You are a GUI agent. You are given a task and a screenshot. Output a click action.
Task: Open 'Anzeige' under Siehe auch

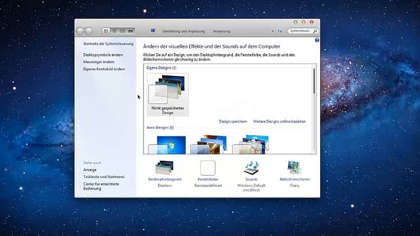pyautogui.click(x=90, y=170)
